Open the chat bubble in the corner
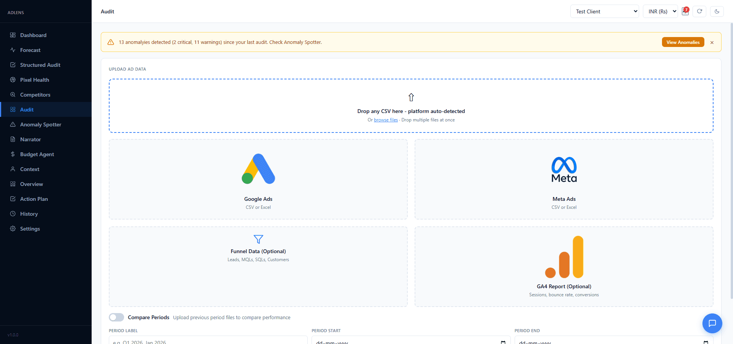 [712, 323]
